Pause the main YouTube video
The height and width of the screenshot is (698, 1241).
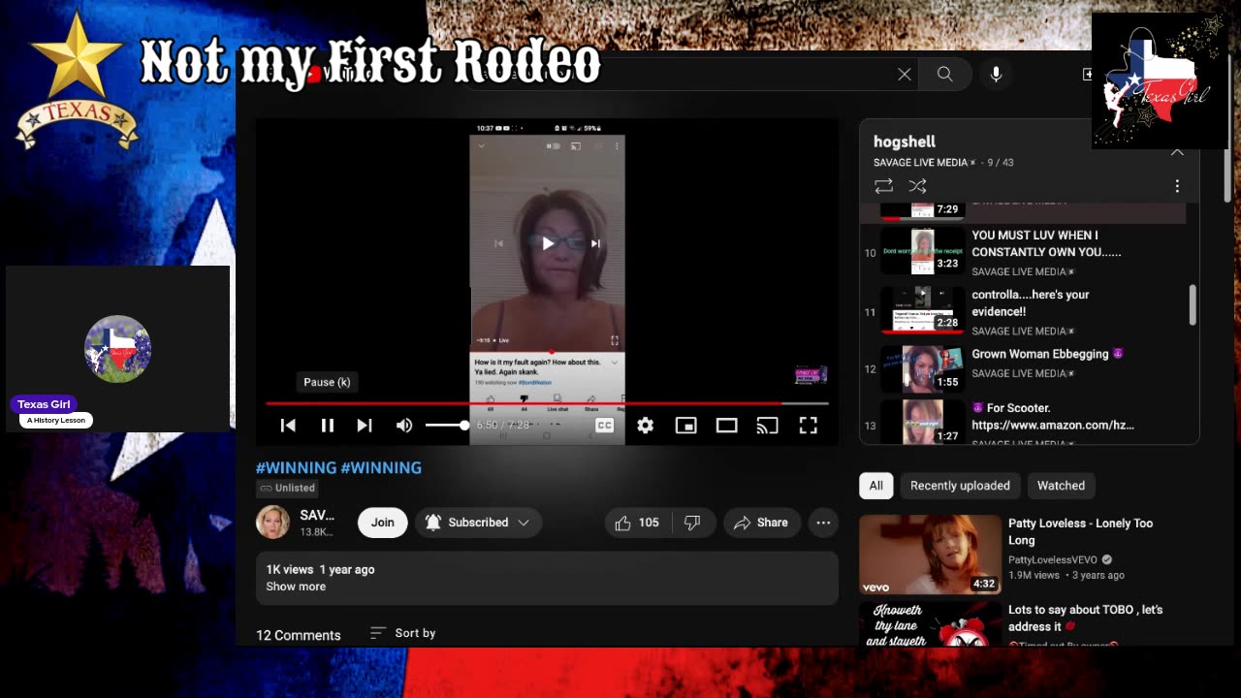(x=327, y=426)
